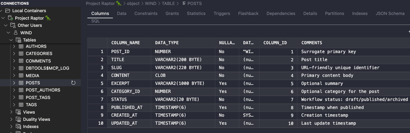410x133 pixels.
Task: Select the POST_TAGS table in tree
Action: (38, 97)
